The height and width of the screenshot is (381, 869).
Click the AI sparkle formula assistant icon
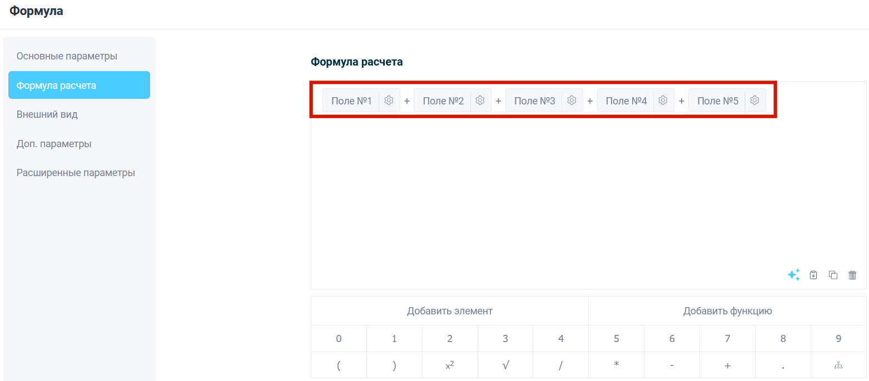coord(793,275)
